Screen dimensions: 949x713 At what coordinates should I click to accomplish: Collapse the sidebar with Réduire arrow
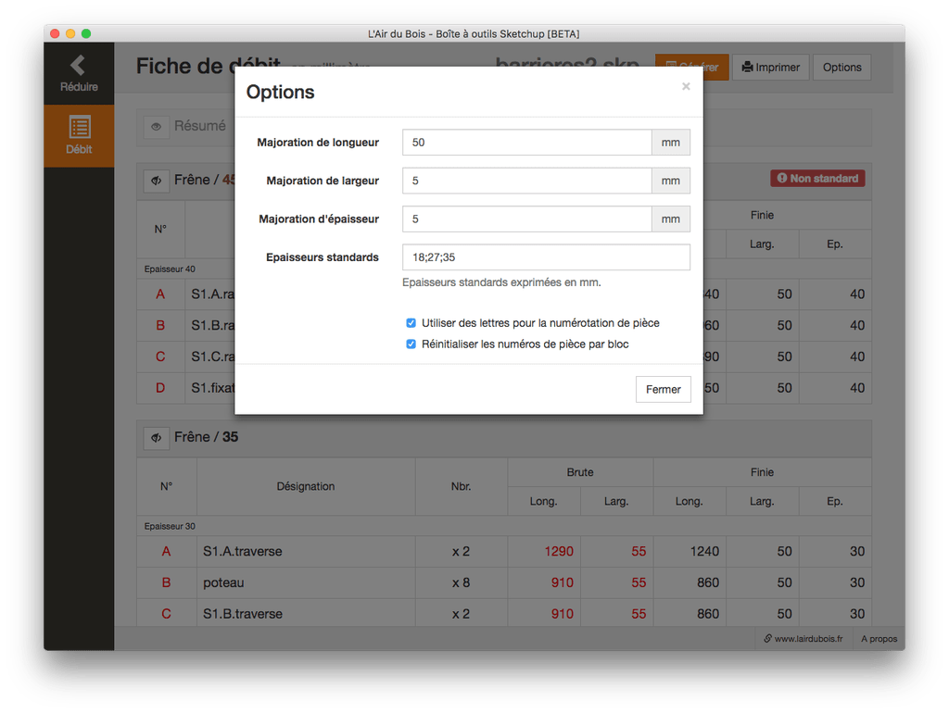pos(79,73)
